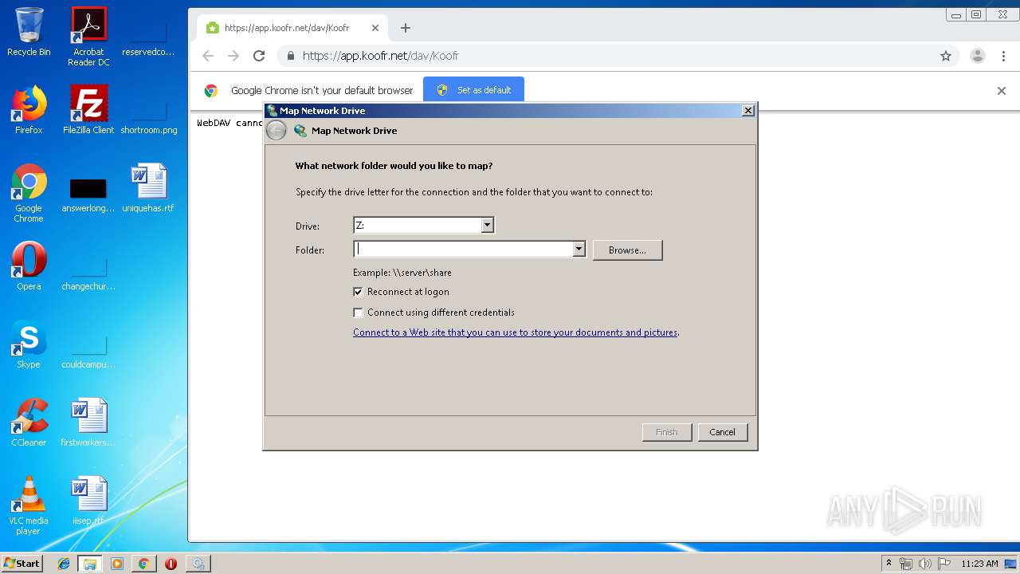Open FileZilla Client desktop shortcut
Screen dimensions: 1020x574
point(88,110)
